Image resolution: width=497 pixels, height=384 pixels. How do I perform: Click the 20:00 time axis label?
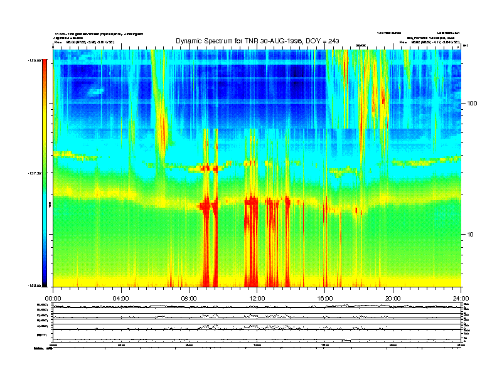coord(393,299)
